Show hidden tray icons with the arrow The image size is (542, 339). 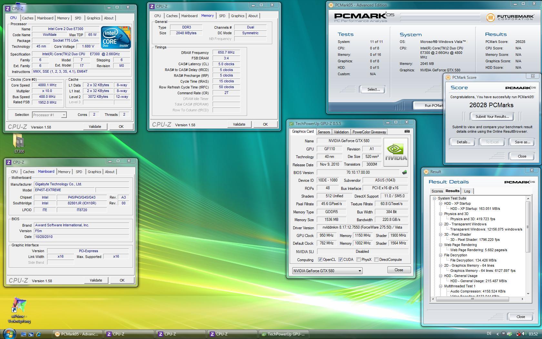497,334
